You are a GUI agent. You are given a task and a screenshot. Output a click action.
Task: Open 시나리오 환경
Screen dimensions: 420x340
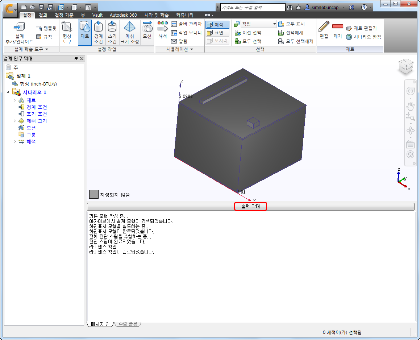[363, 37]
